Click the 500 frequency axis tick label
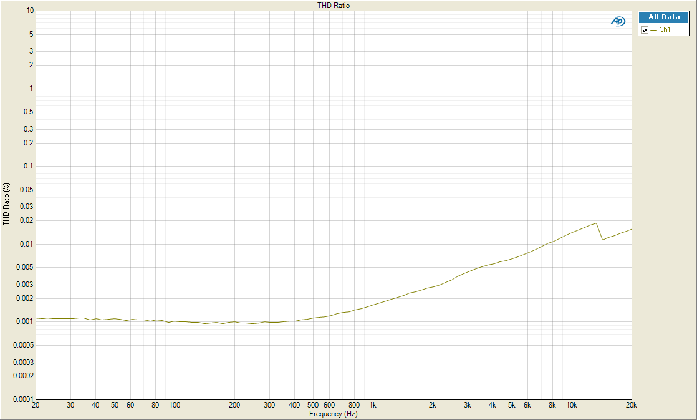Viewport: 697px width, 420px height. [x=313, y=405]
